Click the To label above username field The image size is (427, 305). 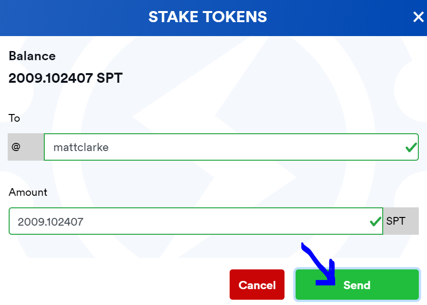coord(14,118)
